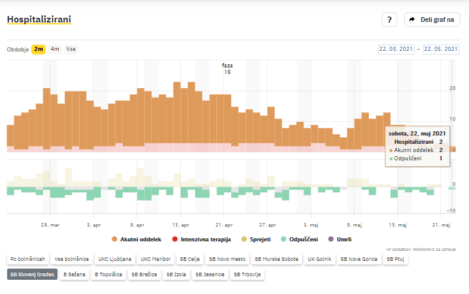This screenshot has width=469, height=294.
Task: Toggle the Umrli legend item
Action: 340,239
